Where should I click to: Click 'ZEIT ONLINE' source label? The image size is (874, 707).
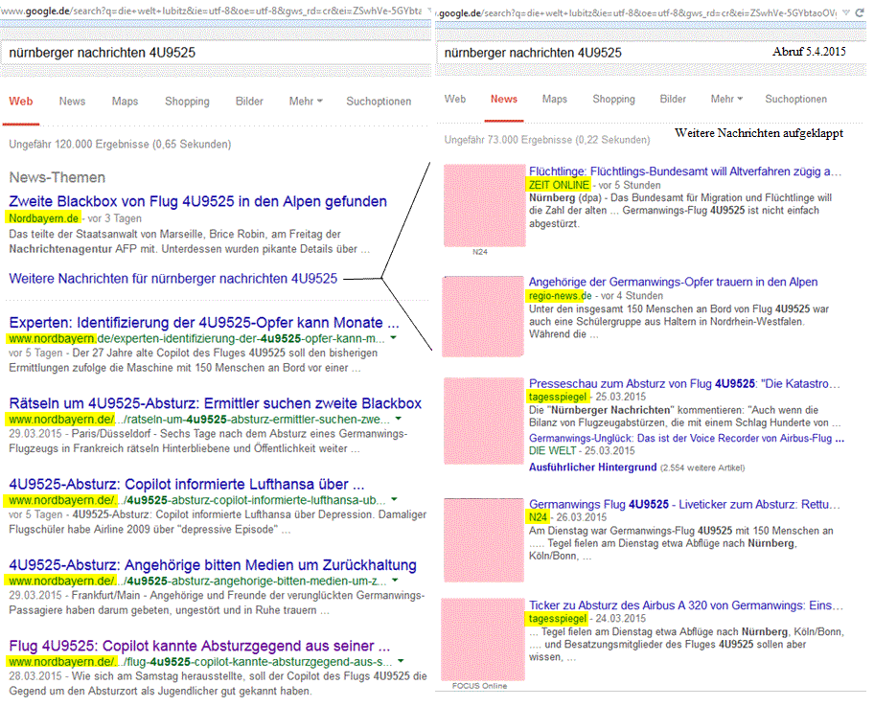click(559, 185)
